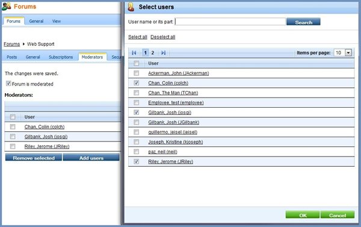This screenshot has width=361, height=227.
Task: Check Chan, Colin in Moderators list
Action: coord(13,126)
